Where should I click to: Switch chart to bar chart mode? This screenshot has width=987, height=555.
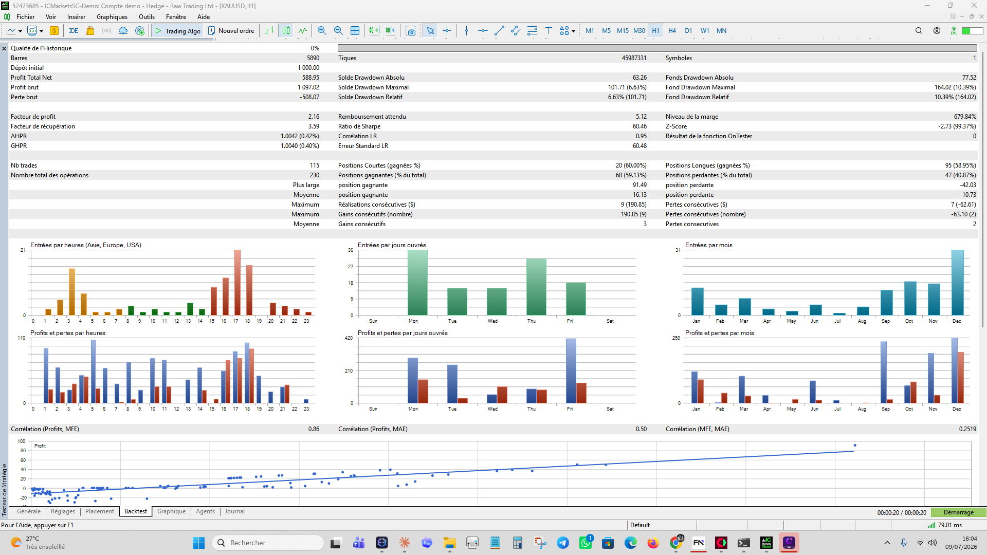(x=269, y=31)
